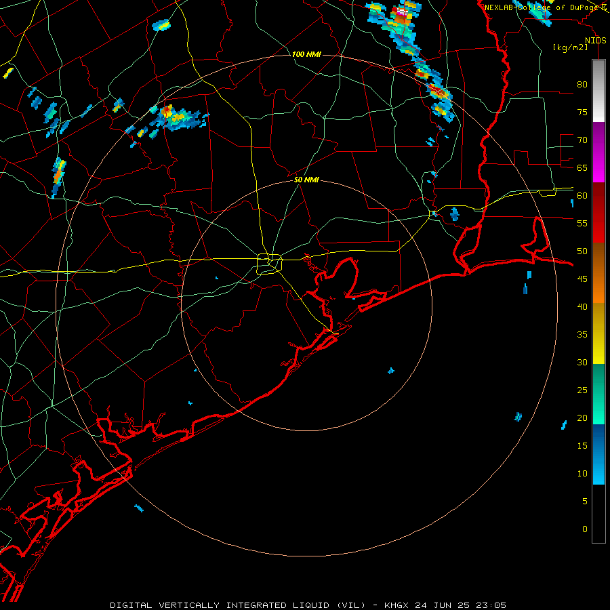Pick the blue segment of the color bar

(x=598, y=454)
